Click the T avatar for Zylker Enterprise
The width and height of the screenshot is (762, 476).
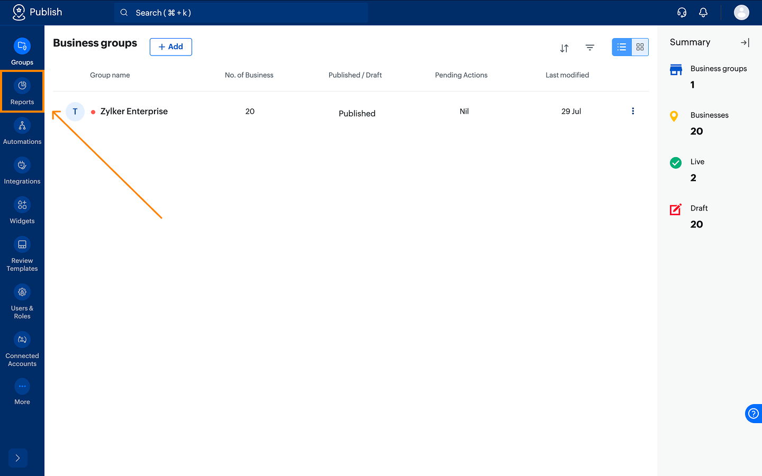point(75,112)
